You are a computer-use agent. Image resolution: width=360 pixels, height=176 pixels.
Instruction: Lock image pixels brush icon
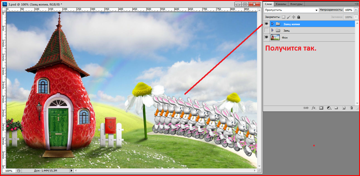(288, 17)
